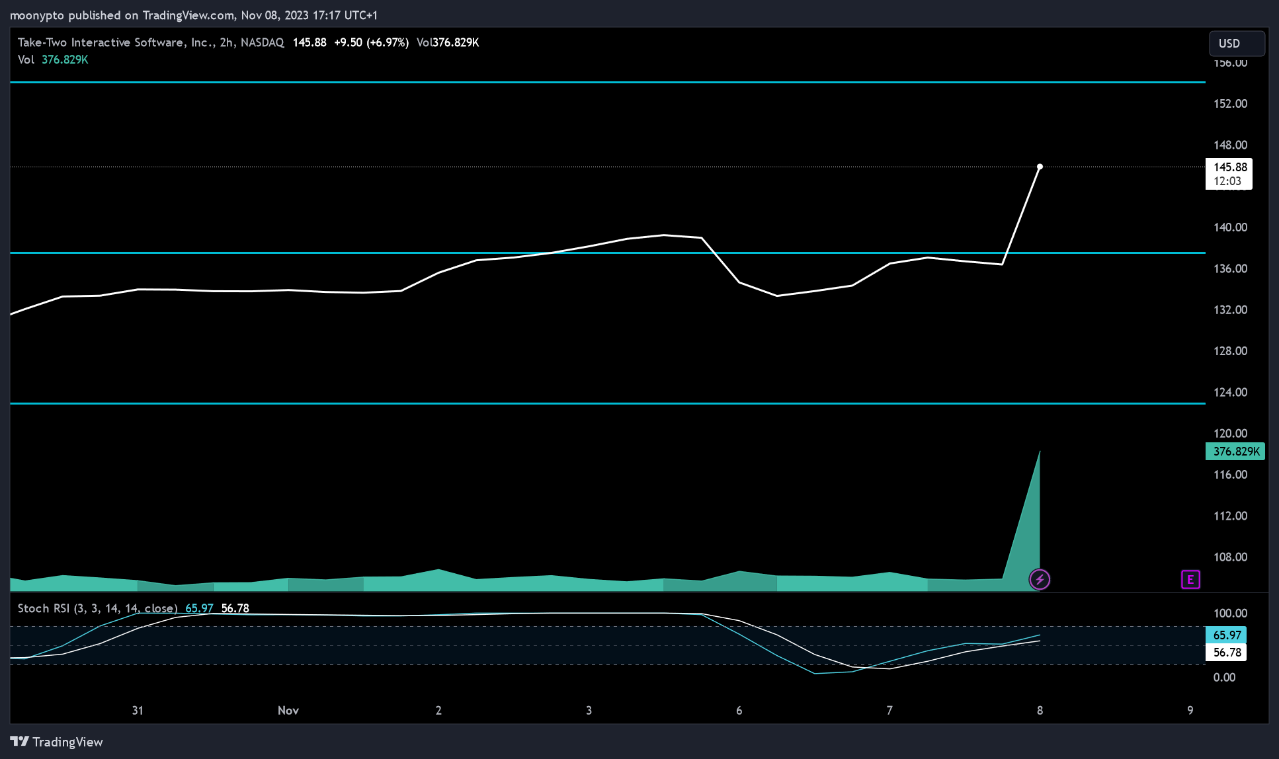The width and height of the screenshot is (1279, 759).
Task: Click the 8 date label on time axis
Action: 1040,711
